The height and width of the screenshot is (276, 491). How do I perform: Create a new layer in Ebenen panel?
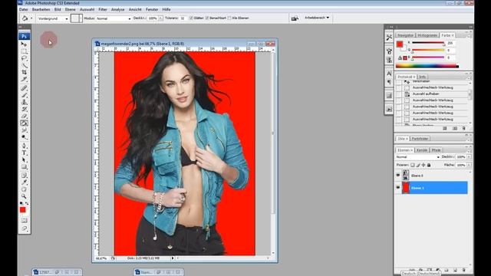coord(455,270)
